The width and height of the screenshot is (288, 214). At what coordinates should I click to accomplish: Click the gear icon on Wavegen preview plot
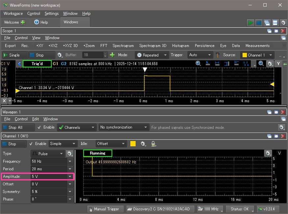coord(268,153)
